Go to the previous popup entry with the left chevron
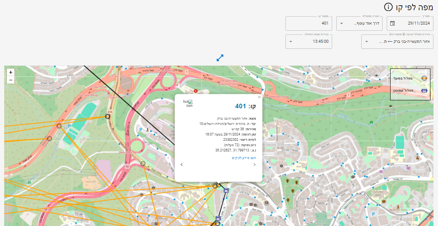 click(182, 164)
